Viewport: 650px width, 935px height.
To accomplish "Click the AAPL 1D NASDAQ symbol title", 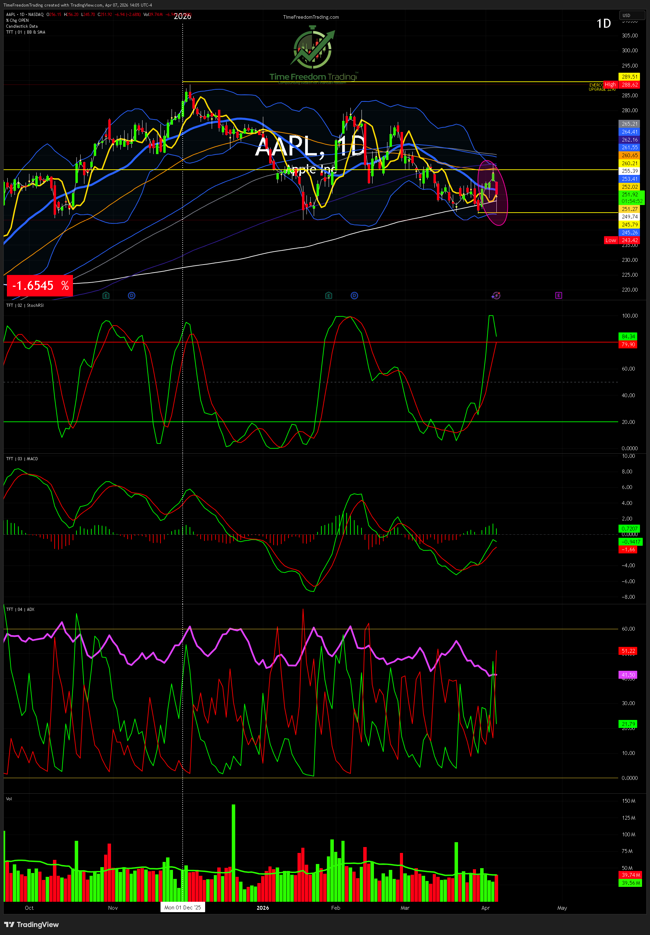I will tap(25, 15).
